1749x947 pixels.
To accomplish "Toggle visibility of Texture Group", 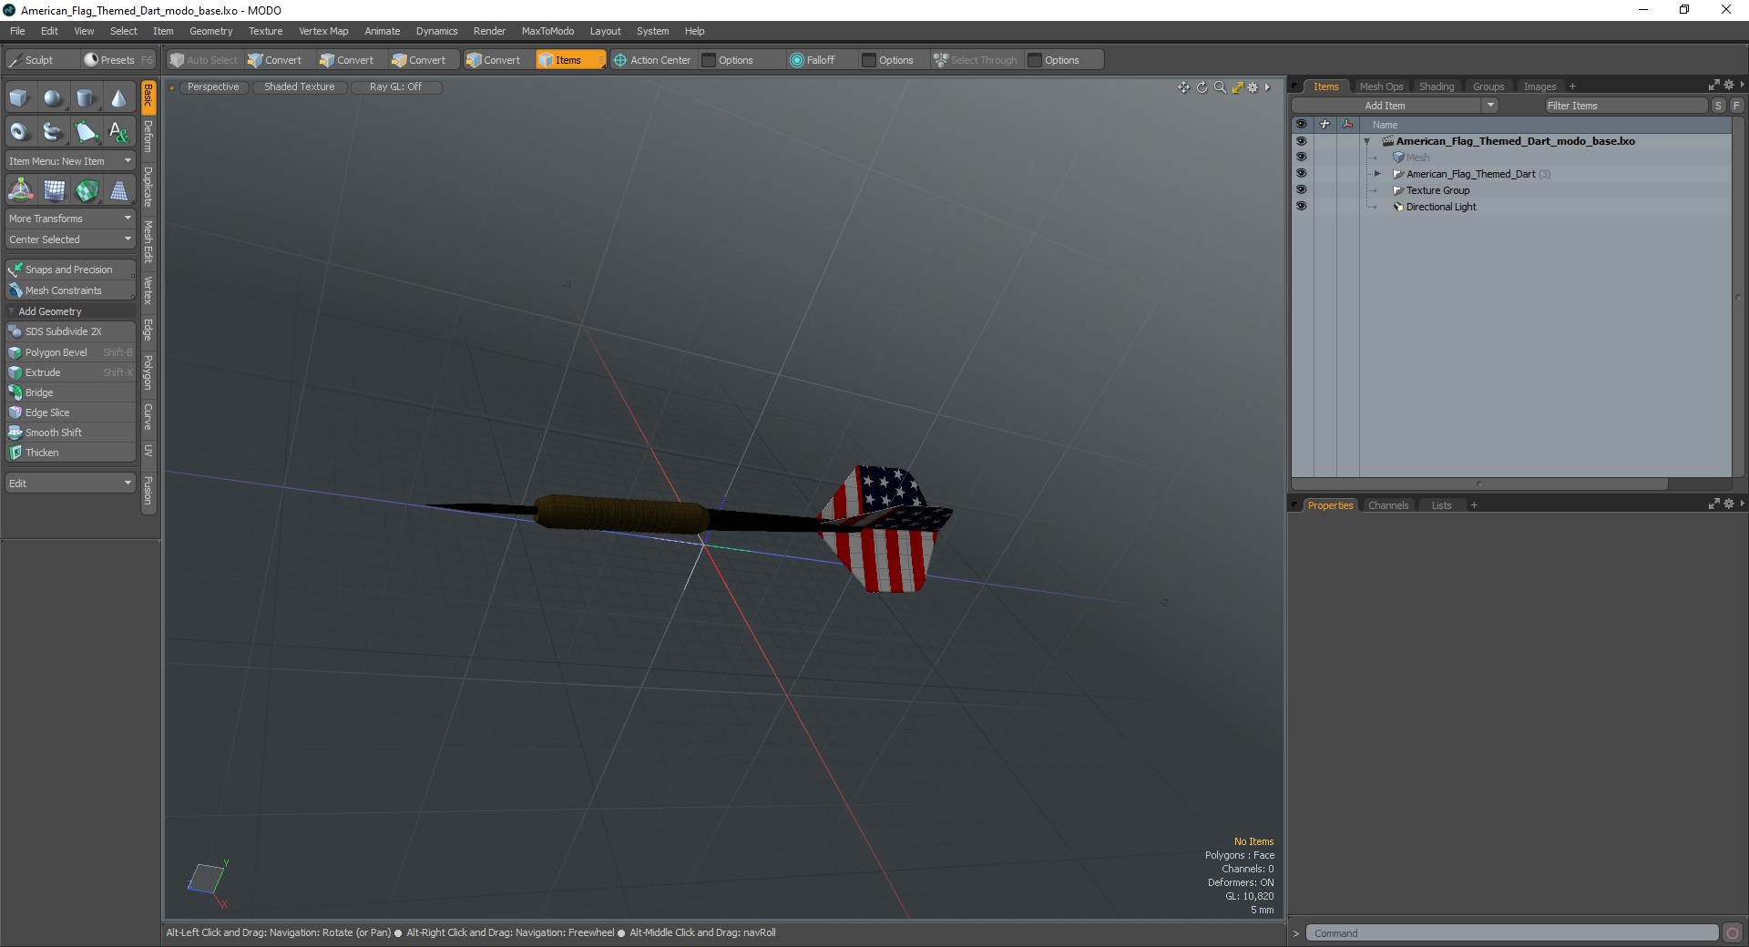I will tap(1301, 190).
